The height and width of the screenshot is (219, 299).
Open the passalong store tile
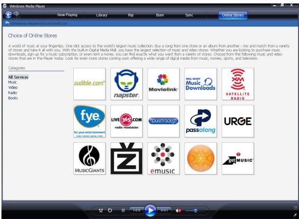[201, 121]
